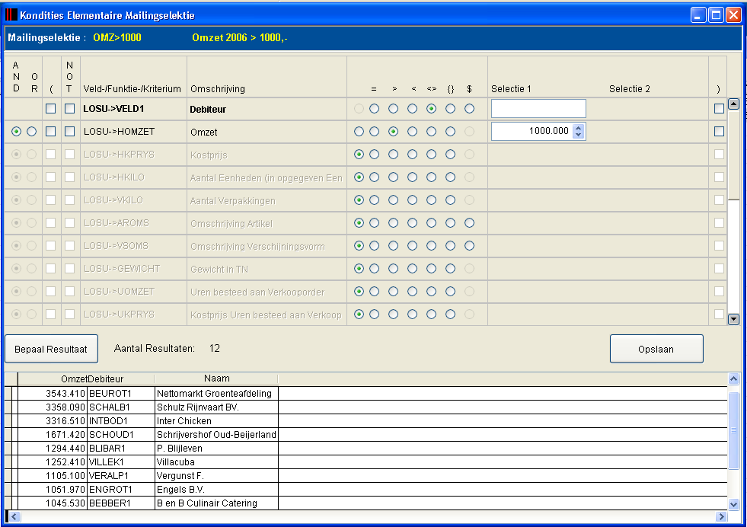Image resolution: width=747 pixels, height=527 pixels.
Task: Click the Engels B.V. name cell
Action: 217,490
